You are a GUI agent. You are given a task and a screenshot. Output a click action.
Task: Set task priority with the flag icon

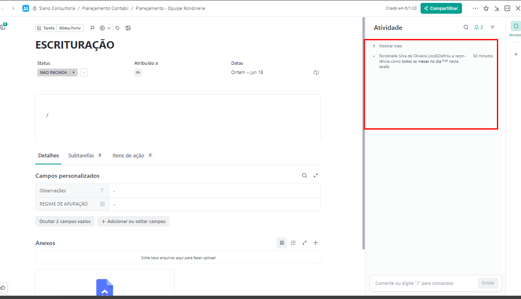point(93,28)
